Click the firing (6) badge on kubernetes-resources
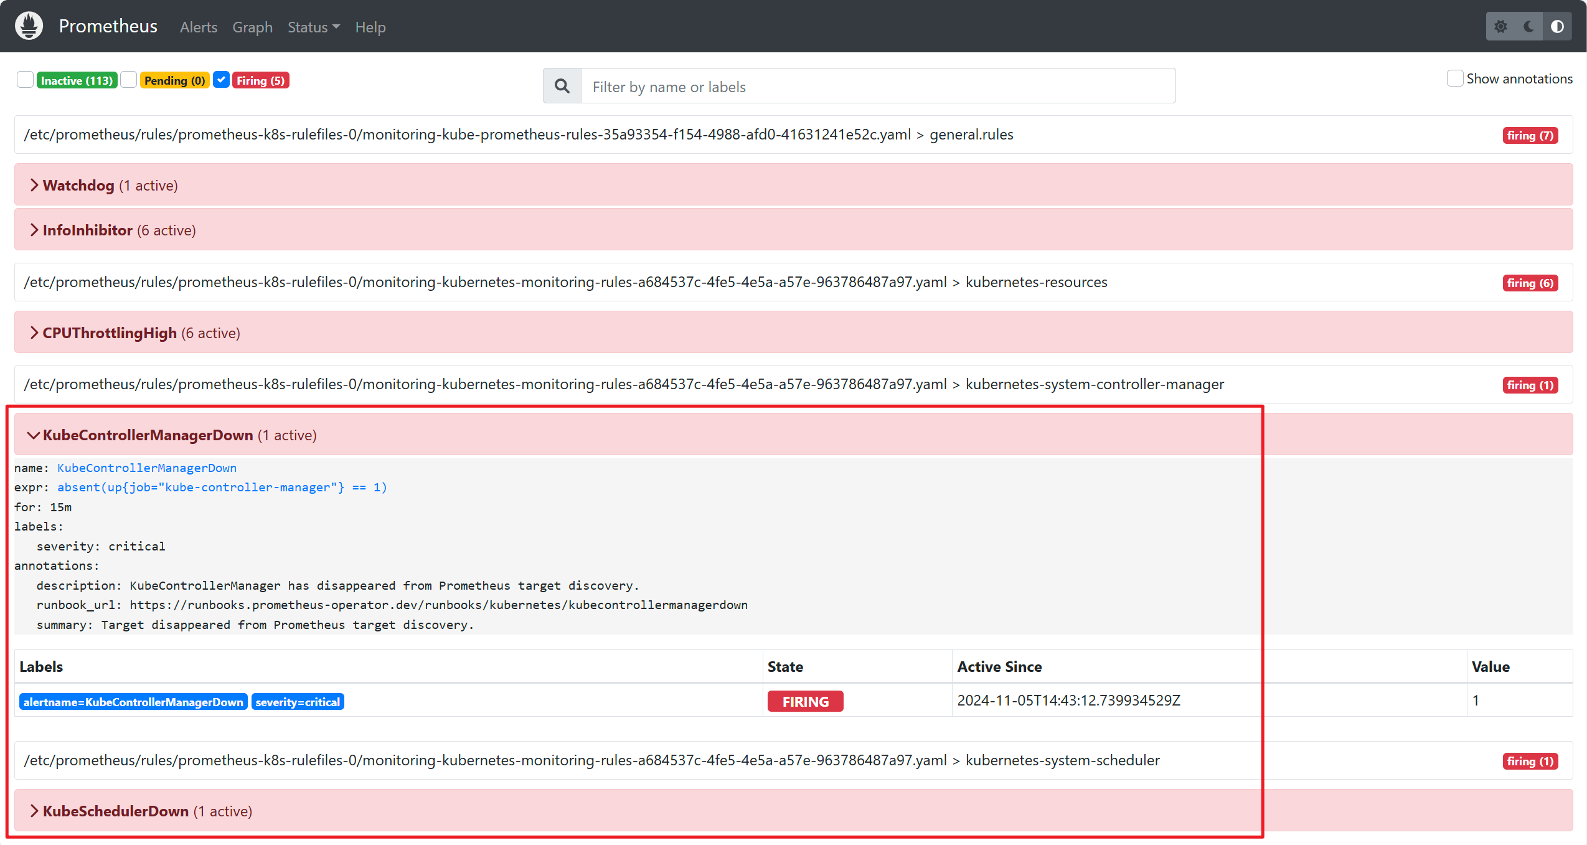 pyautogui.click(x=1530, y=283)
